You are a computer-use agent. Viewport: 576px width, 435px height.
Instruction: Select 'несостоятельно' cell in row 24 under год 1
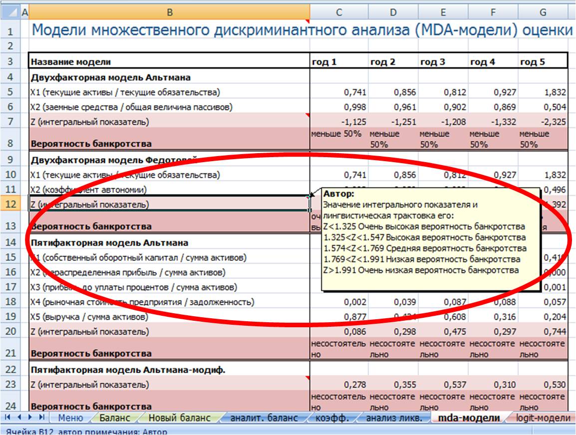[339, 402]
